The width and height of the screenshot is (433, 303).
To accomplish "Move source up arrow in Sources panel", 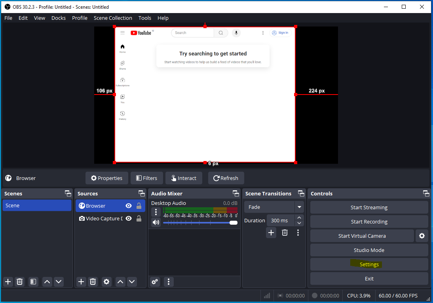I will [x=120, y=282].
